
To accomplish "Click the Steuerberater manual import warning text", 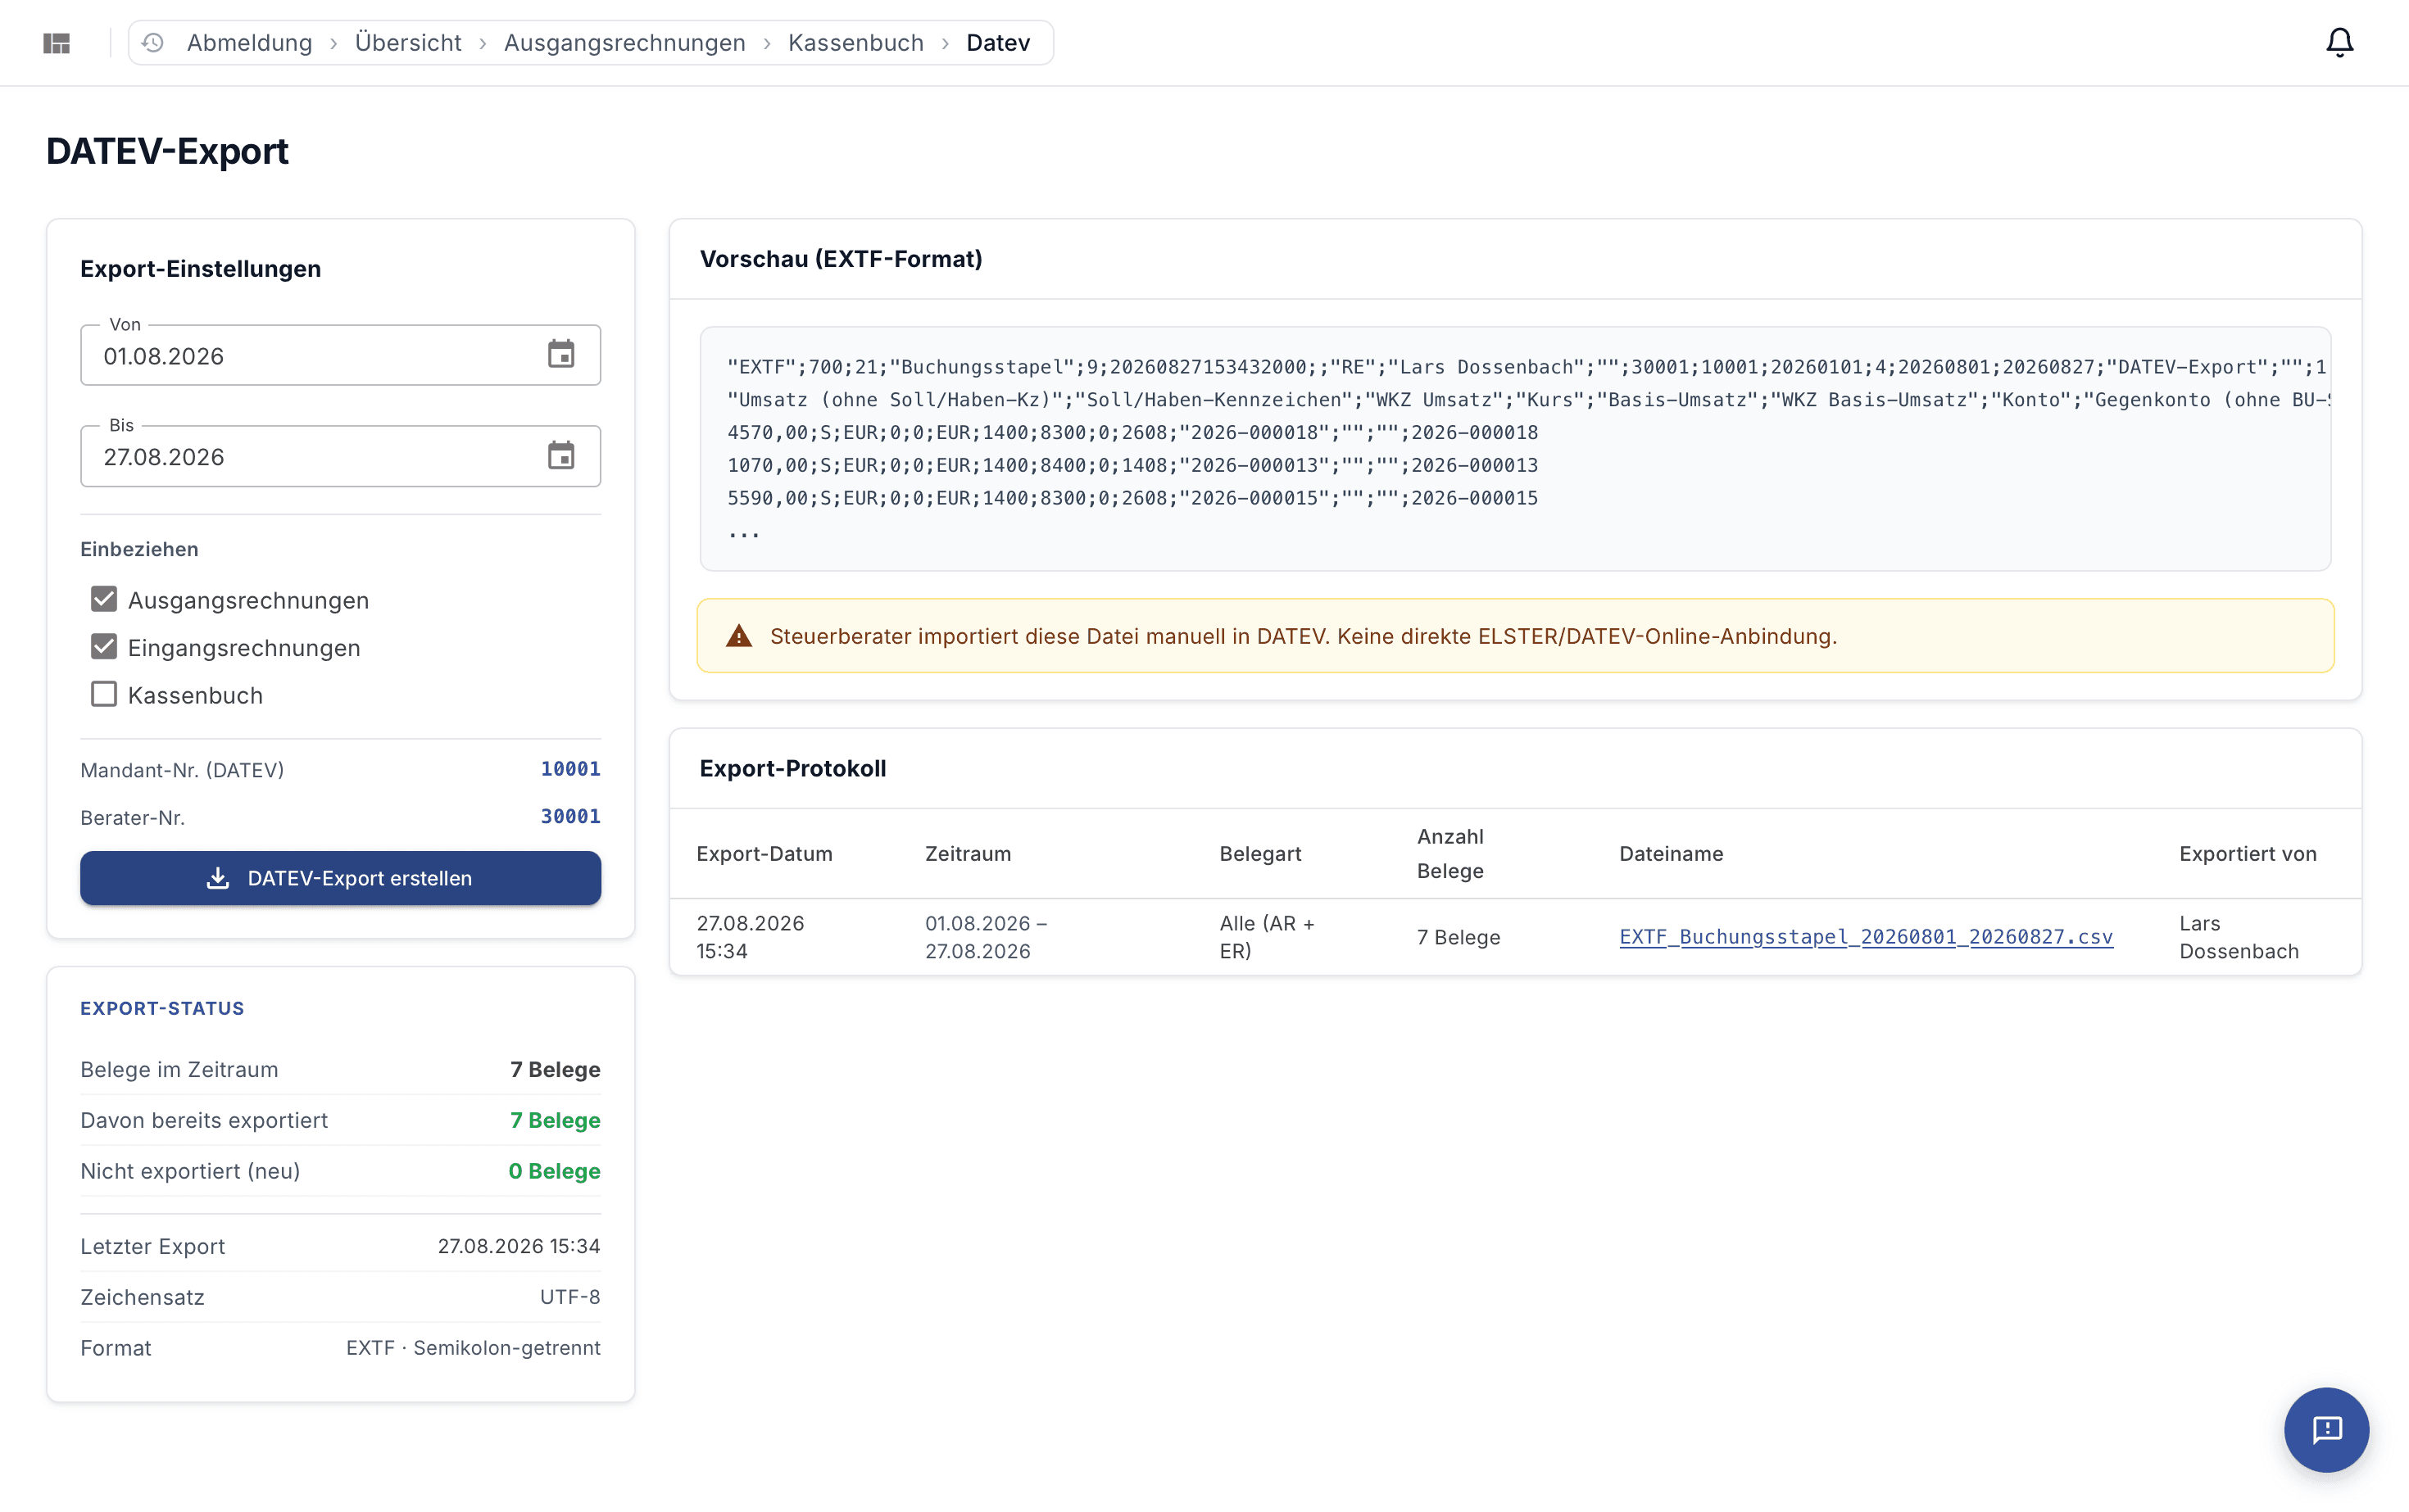I will point(1303,636).
